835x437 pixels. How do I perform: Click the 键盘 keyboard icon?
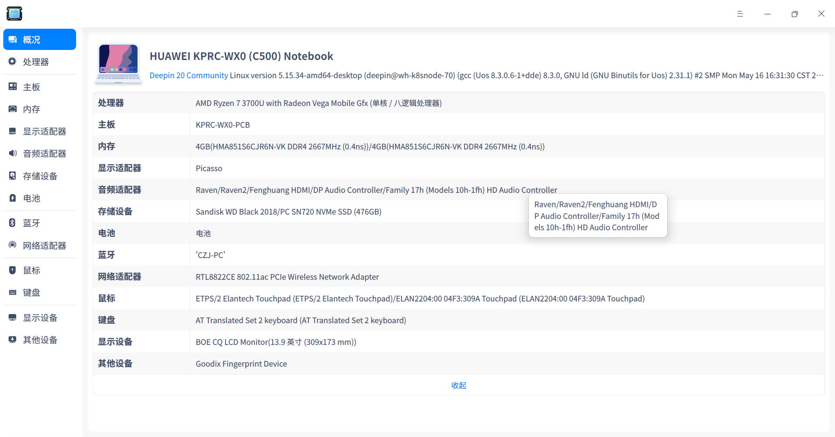13,292
